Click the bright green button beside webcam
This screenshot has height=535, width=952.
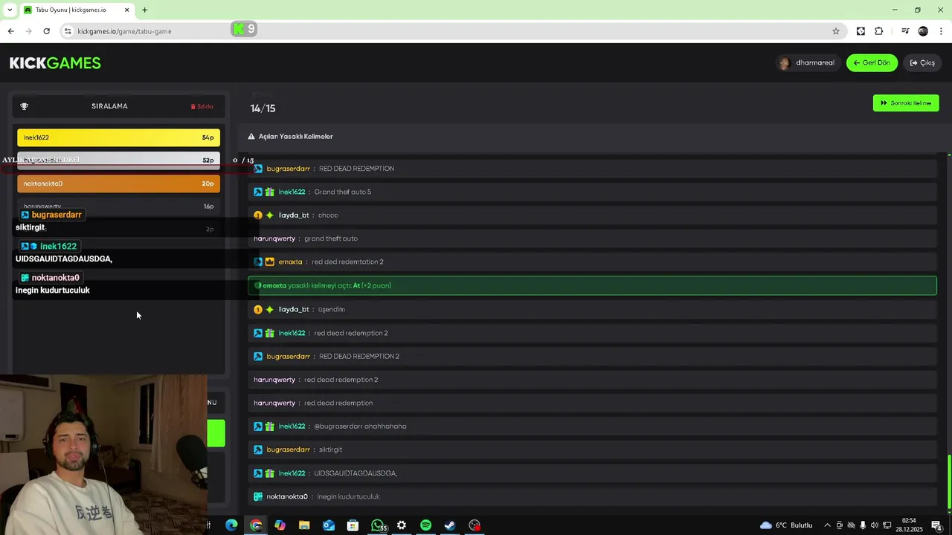pyautogui.click(x=216, y=434)
